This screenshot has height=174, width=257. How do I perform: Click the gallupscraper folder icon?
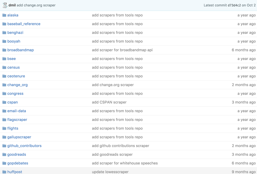click(x=4, y=137)
